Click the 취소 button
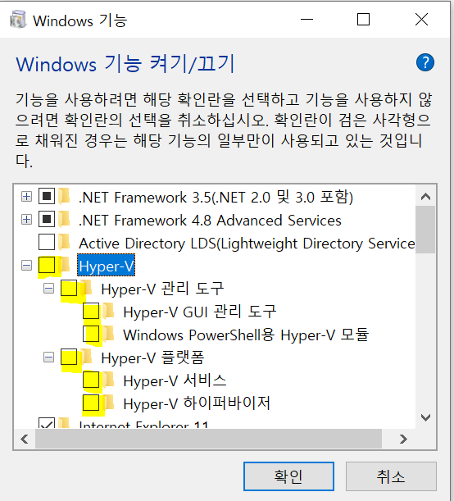Screen dimensions: 454x501 391,476
